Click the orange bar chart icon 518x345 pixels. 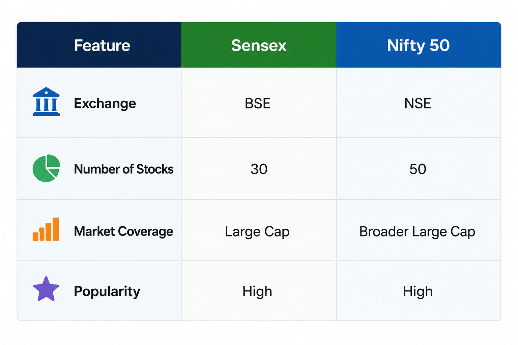point(46,229)
